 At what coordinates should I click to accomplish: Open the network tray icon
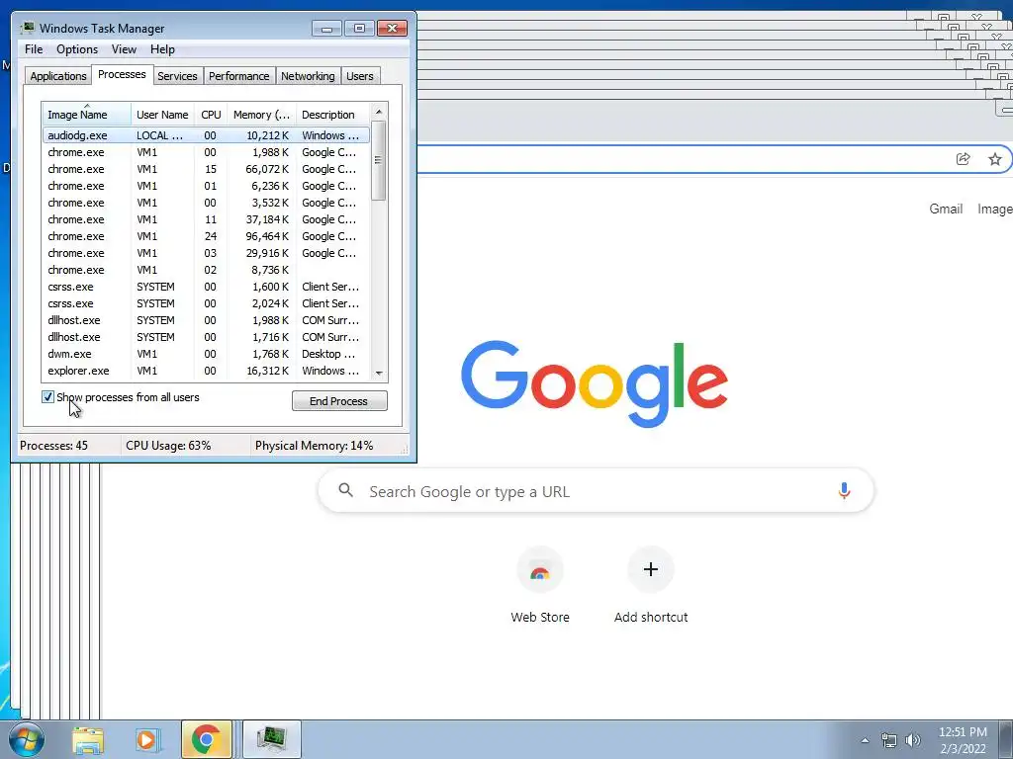coord(889,740)
